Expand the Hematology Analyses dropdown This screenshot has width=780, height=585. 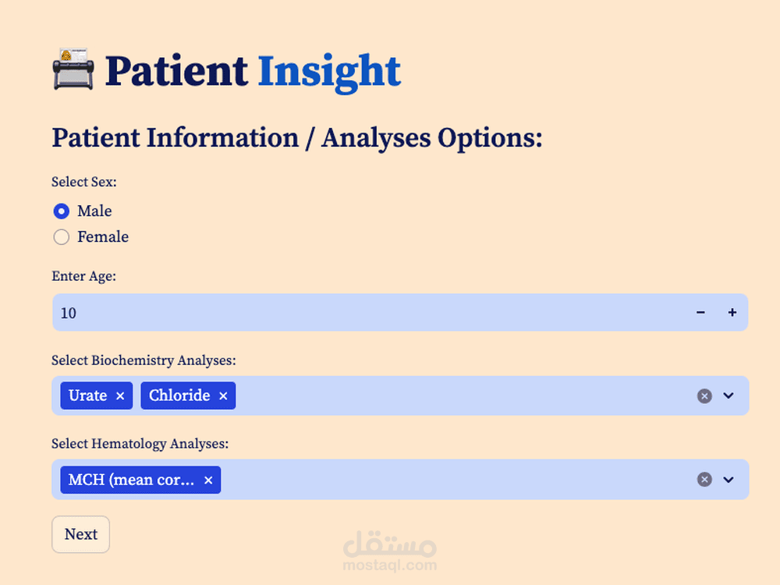(x=729, y=480)
